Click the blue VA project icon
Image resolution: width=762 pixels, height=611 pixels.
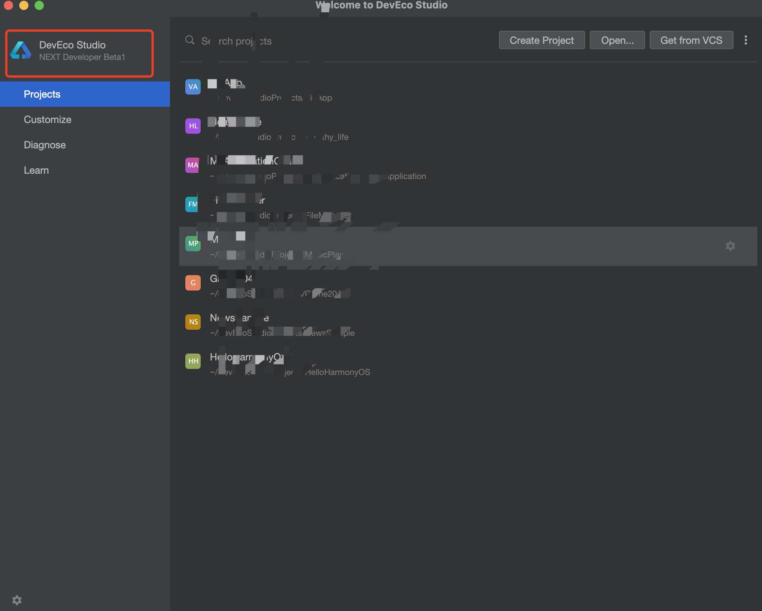point(193,87)
